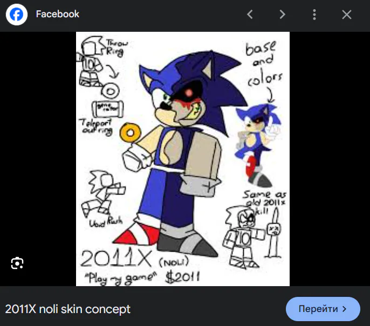Image resolution: width=370 pixels, height=326 pixels.
Task: Open the three-dot more options menu
Action: (314, 15)
